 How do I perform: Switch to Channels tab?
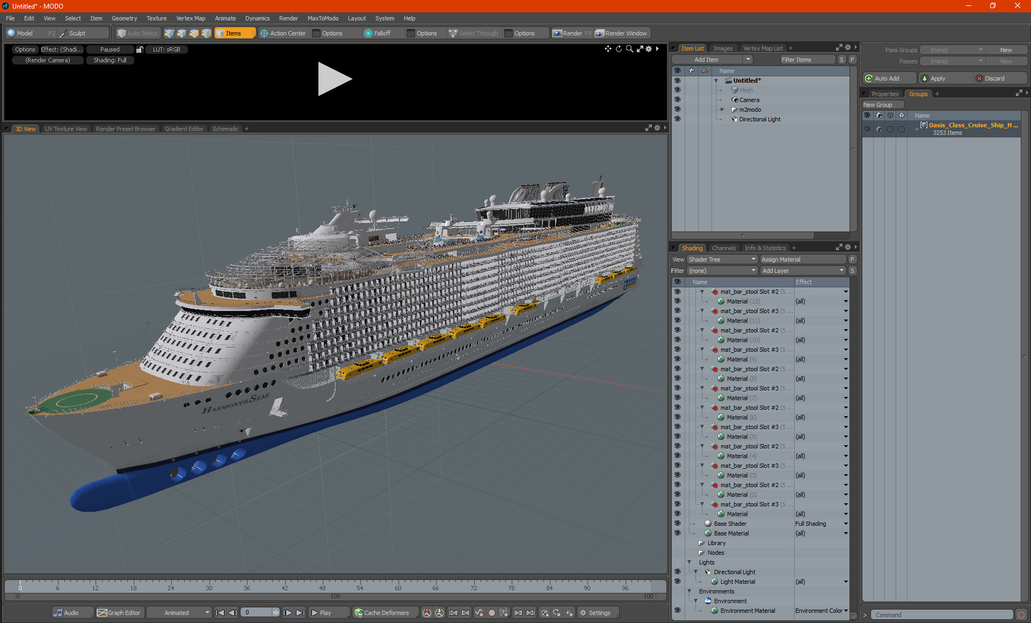[723, 248]
